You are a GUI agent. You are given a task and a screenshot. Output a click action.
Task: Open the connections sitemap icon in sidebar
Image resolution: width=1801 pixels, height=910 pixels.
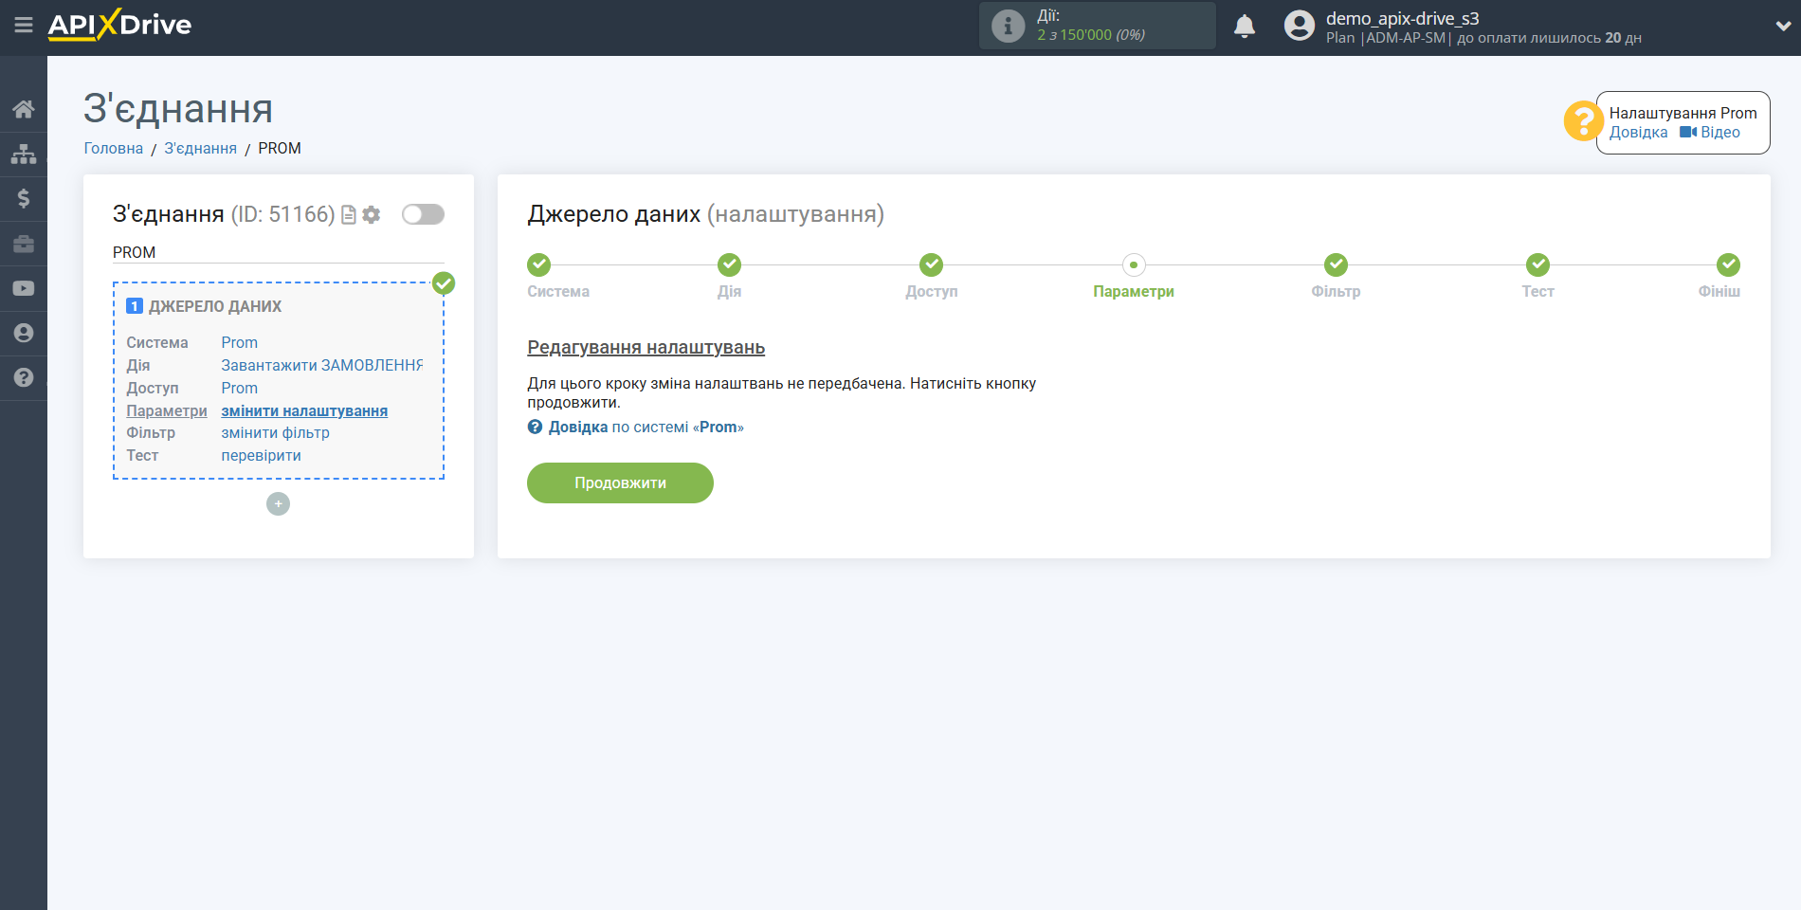(24, 154)
